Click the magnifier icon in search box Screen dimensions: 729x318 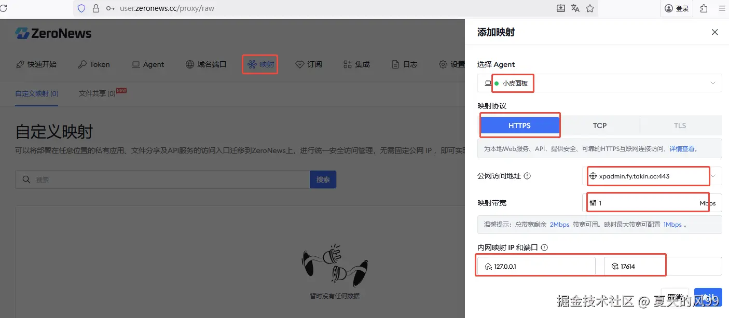[26, 179]
